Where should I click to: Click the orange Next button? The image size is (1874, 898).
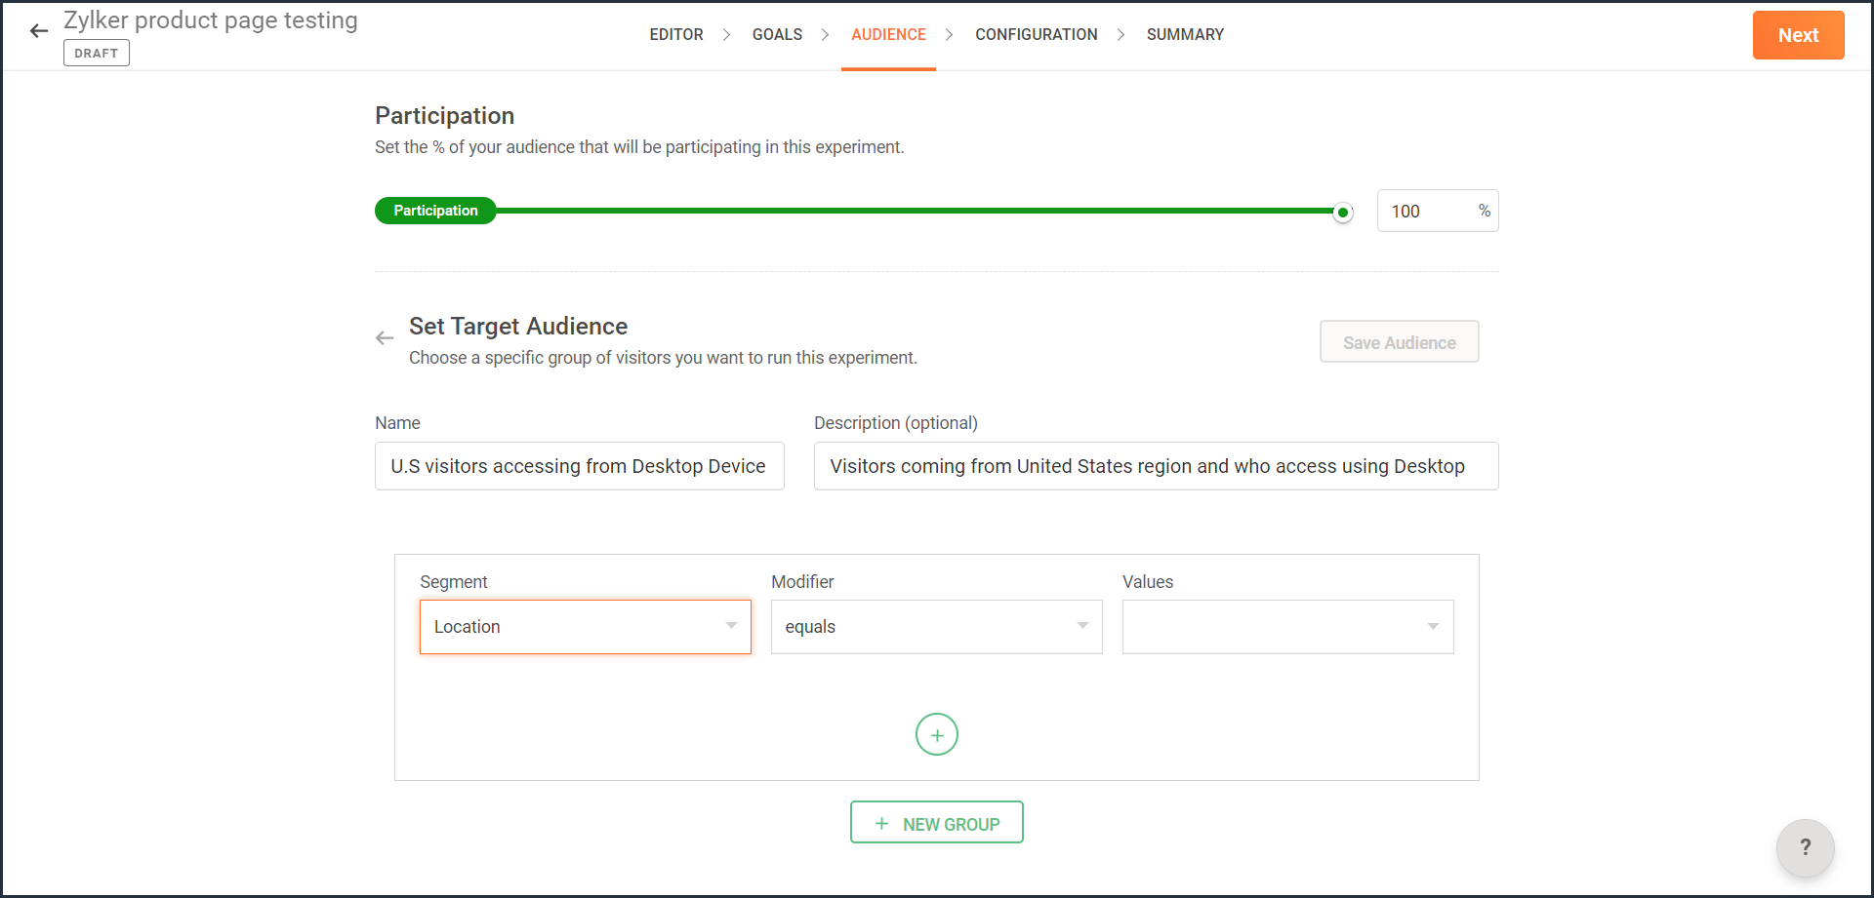pos(1798,35)
